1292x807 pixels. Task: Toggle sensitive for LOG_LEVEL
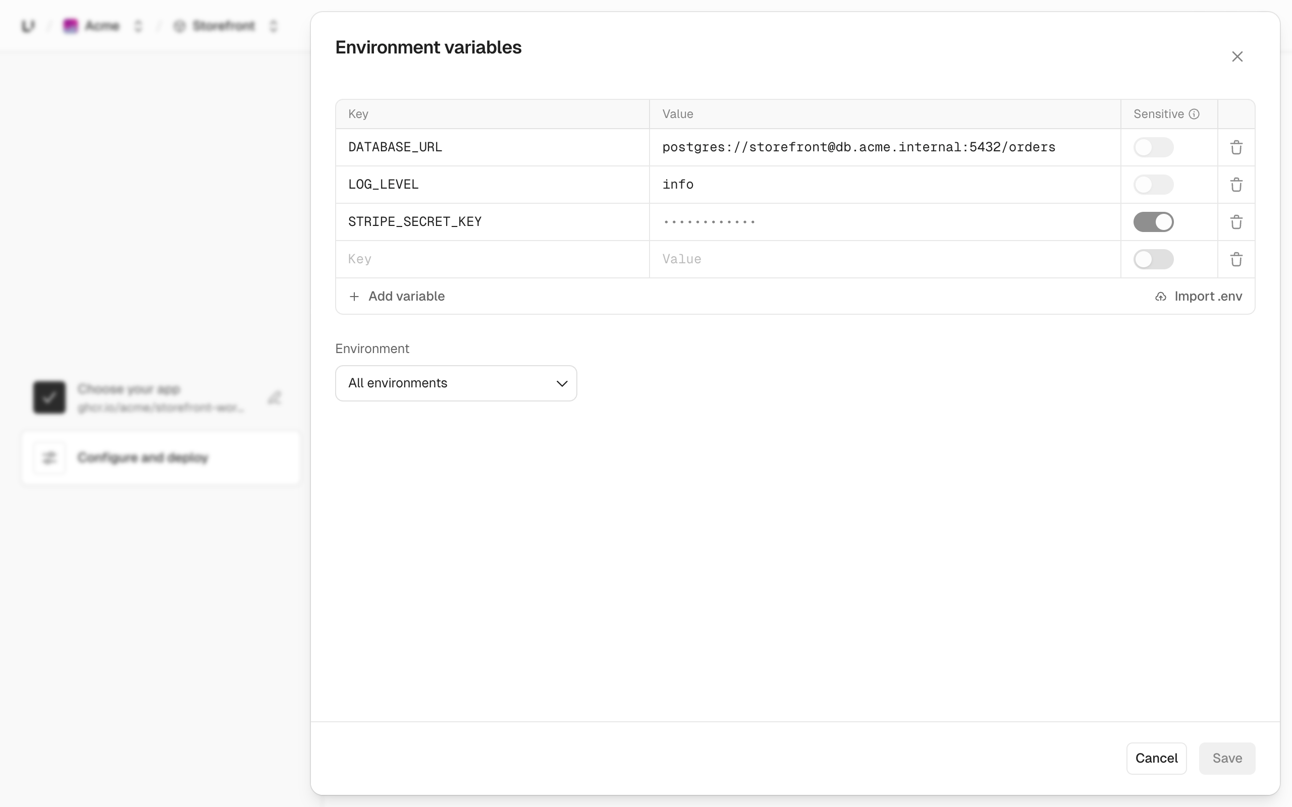pyautogui.click(x=1153, y=185)
